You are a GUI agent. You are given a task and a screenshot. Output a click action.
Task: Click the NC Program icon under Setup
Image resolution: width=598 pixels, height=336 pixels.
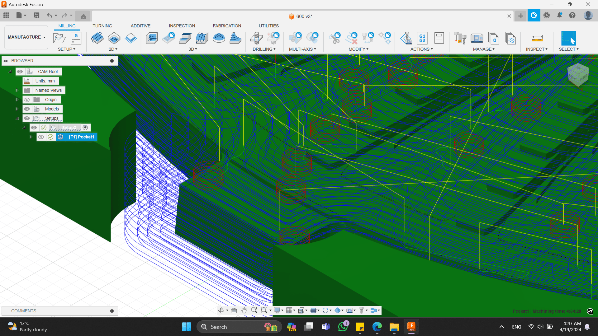pos(76,38)
